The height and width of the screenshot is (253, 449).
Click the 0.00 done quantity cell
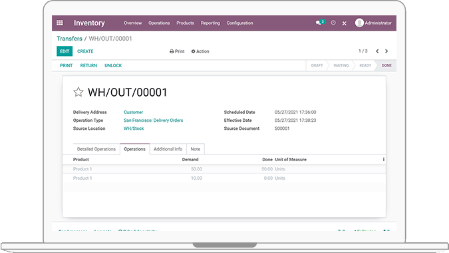click(x=268, y=178)
